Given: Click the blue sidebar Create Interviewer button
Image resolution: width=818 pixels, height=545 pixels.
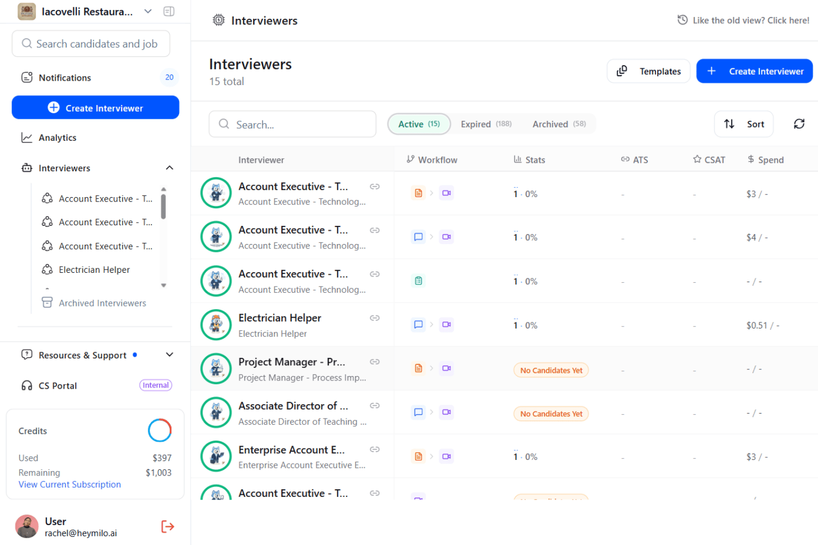Looking at the screenshot, I should [x=95, y=108].
